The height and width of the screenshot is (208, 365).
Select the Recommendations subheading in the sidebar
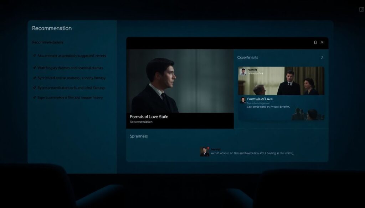[x=48, y=43]
